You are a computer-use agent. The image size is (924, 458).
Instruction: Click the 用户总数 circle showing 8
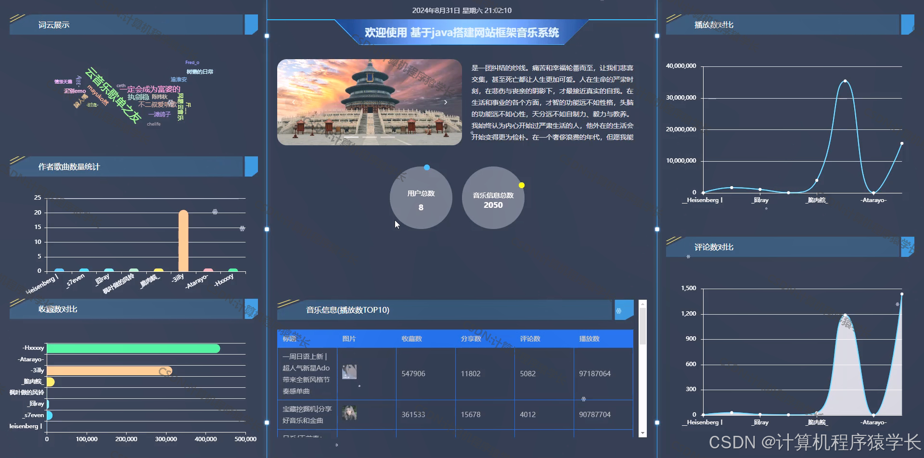(421, 198)
